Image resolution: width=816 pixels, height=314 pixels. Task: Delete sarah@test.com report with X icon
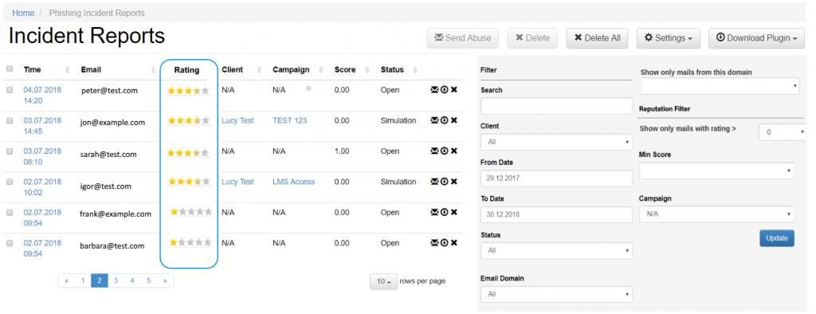pos(453,151)
